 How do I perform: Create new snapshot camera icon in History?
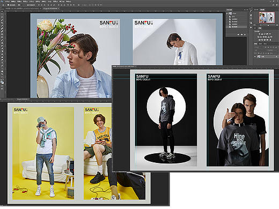pos(242,35)
